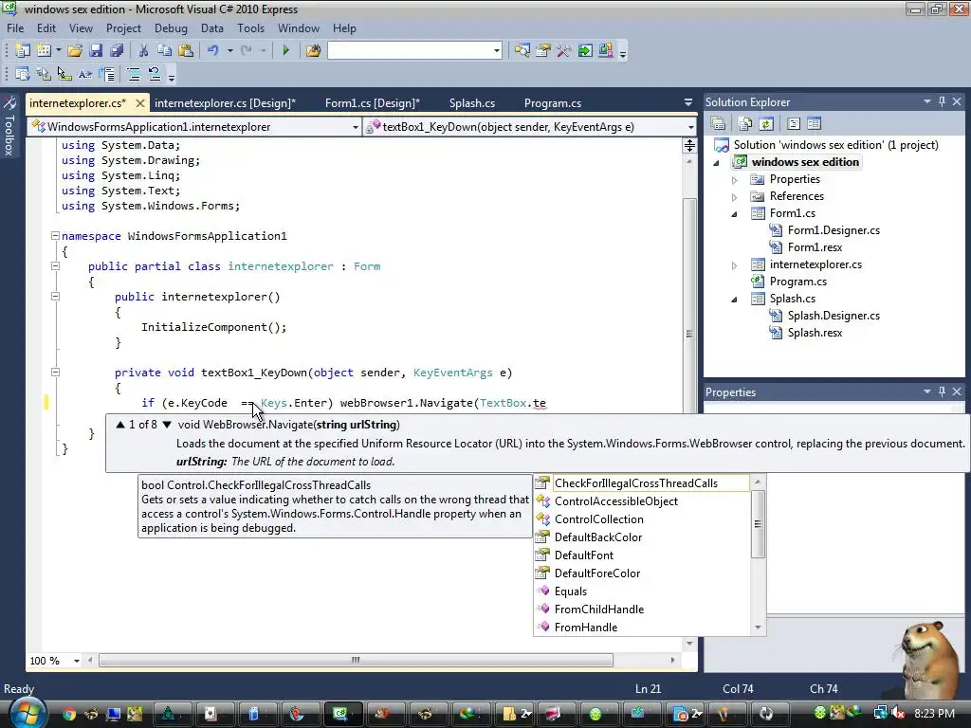Switch to the Program.cs tab

click(x=553, y=103)
